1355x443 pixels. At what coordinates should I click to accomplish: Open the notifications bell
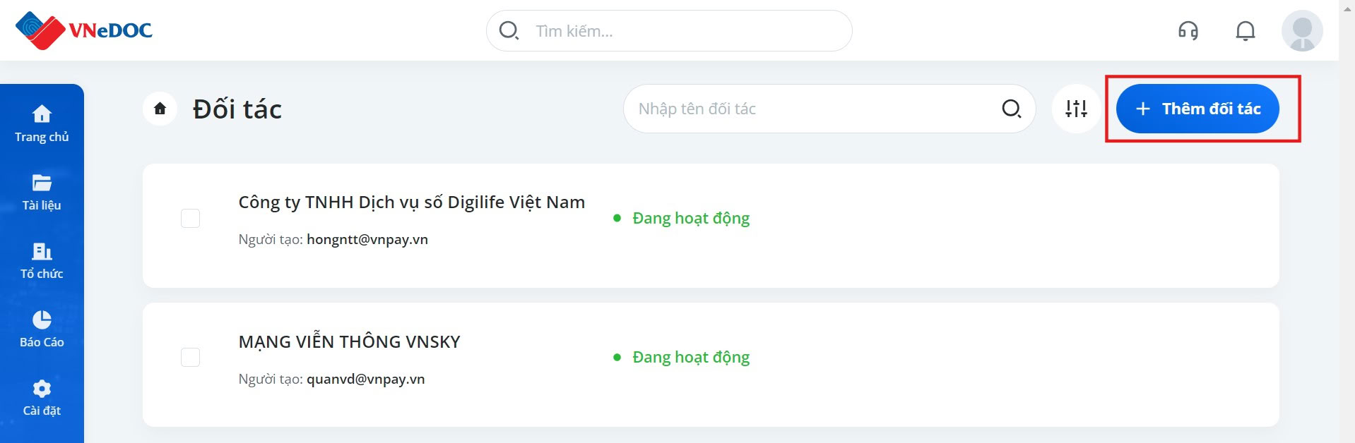[x=1245, y=31]
